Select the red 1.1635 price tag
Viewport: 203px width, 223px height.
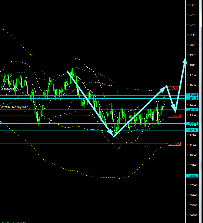(174, 88)
